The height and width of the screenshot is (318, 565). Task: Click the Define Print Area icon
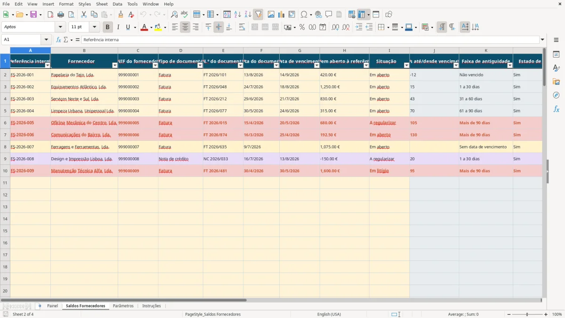(352, 15)
